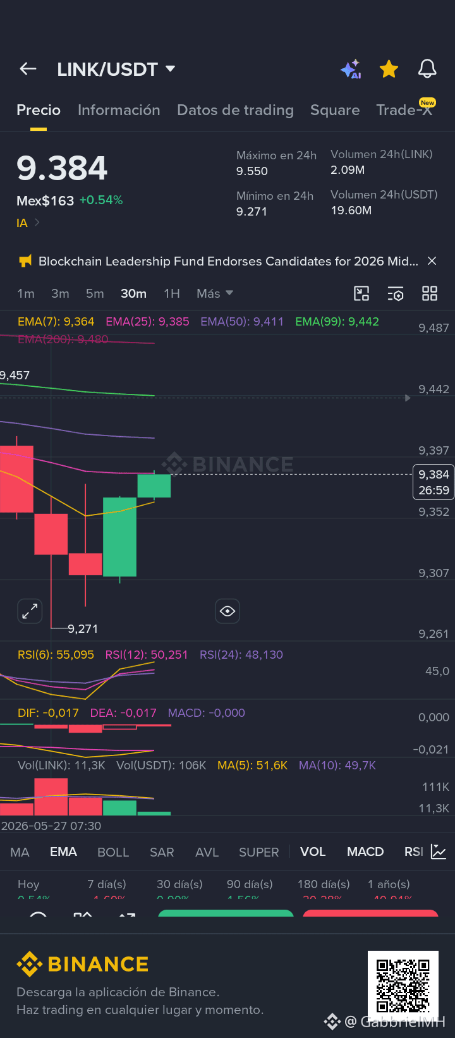Toggle the EMA indicator
455x1038 pixels.
(x=63, y=852)
